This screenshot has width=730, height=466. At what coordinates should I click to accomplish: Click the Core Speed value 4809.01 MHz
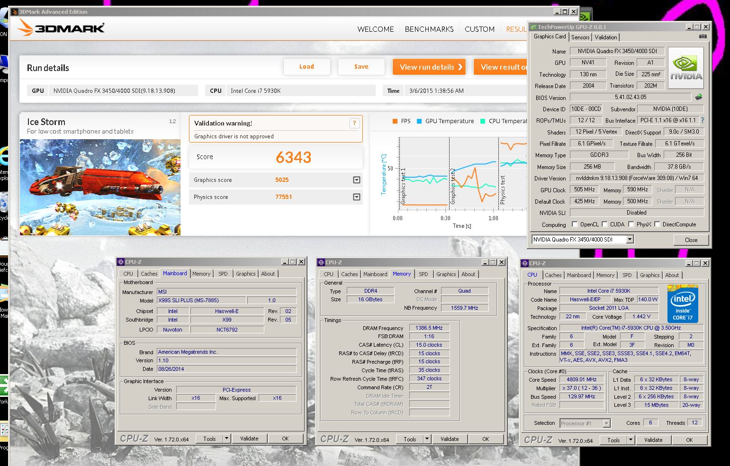[x=582, y=379]
